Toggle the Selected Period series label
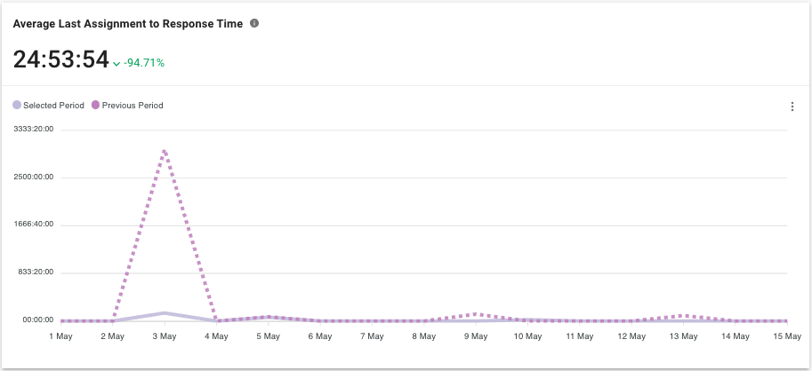812x371 pixels. click(53, 106)
